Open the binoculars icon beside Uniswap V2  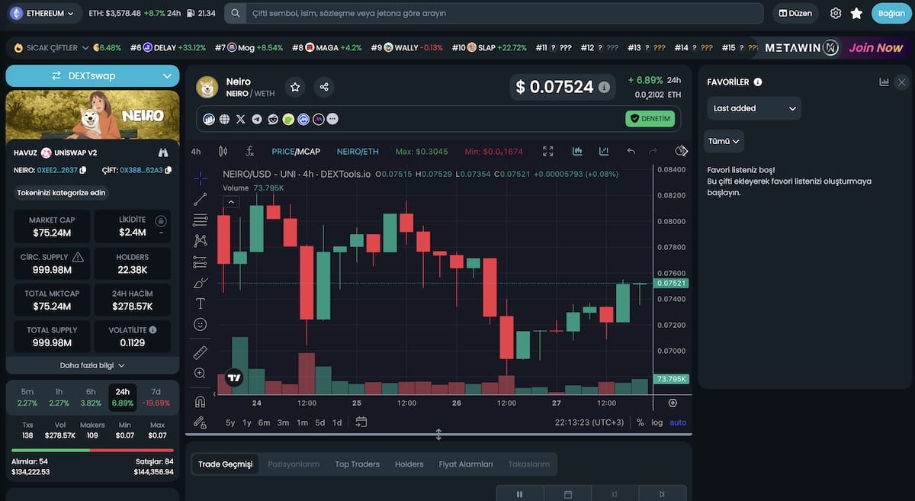[162, 153]
